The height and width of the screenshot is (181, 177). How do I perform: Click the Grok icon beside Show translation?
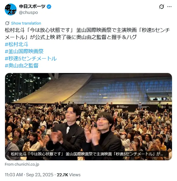pos(7,23)
